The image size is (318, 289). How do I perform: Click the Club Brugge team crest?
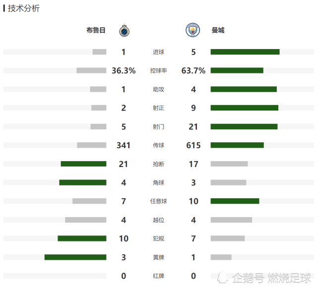coord(124,30)
